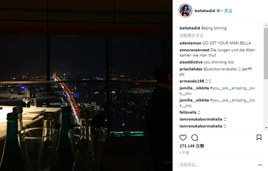Image resolution: width=268 pixels, height=171 pixels.
Task: Save post with bookmark icon
Action: point(259,138)
